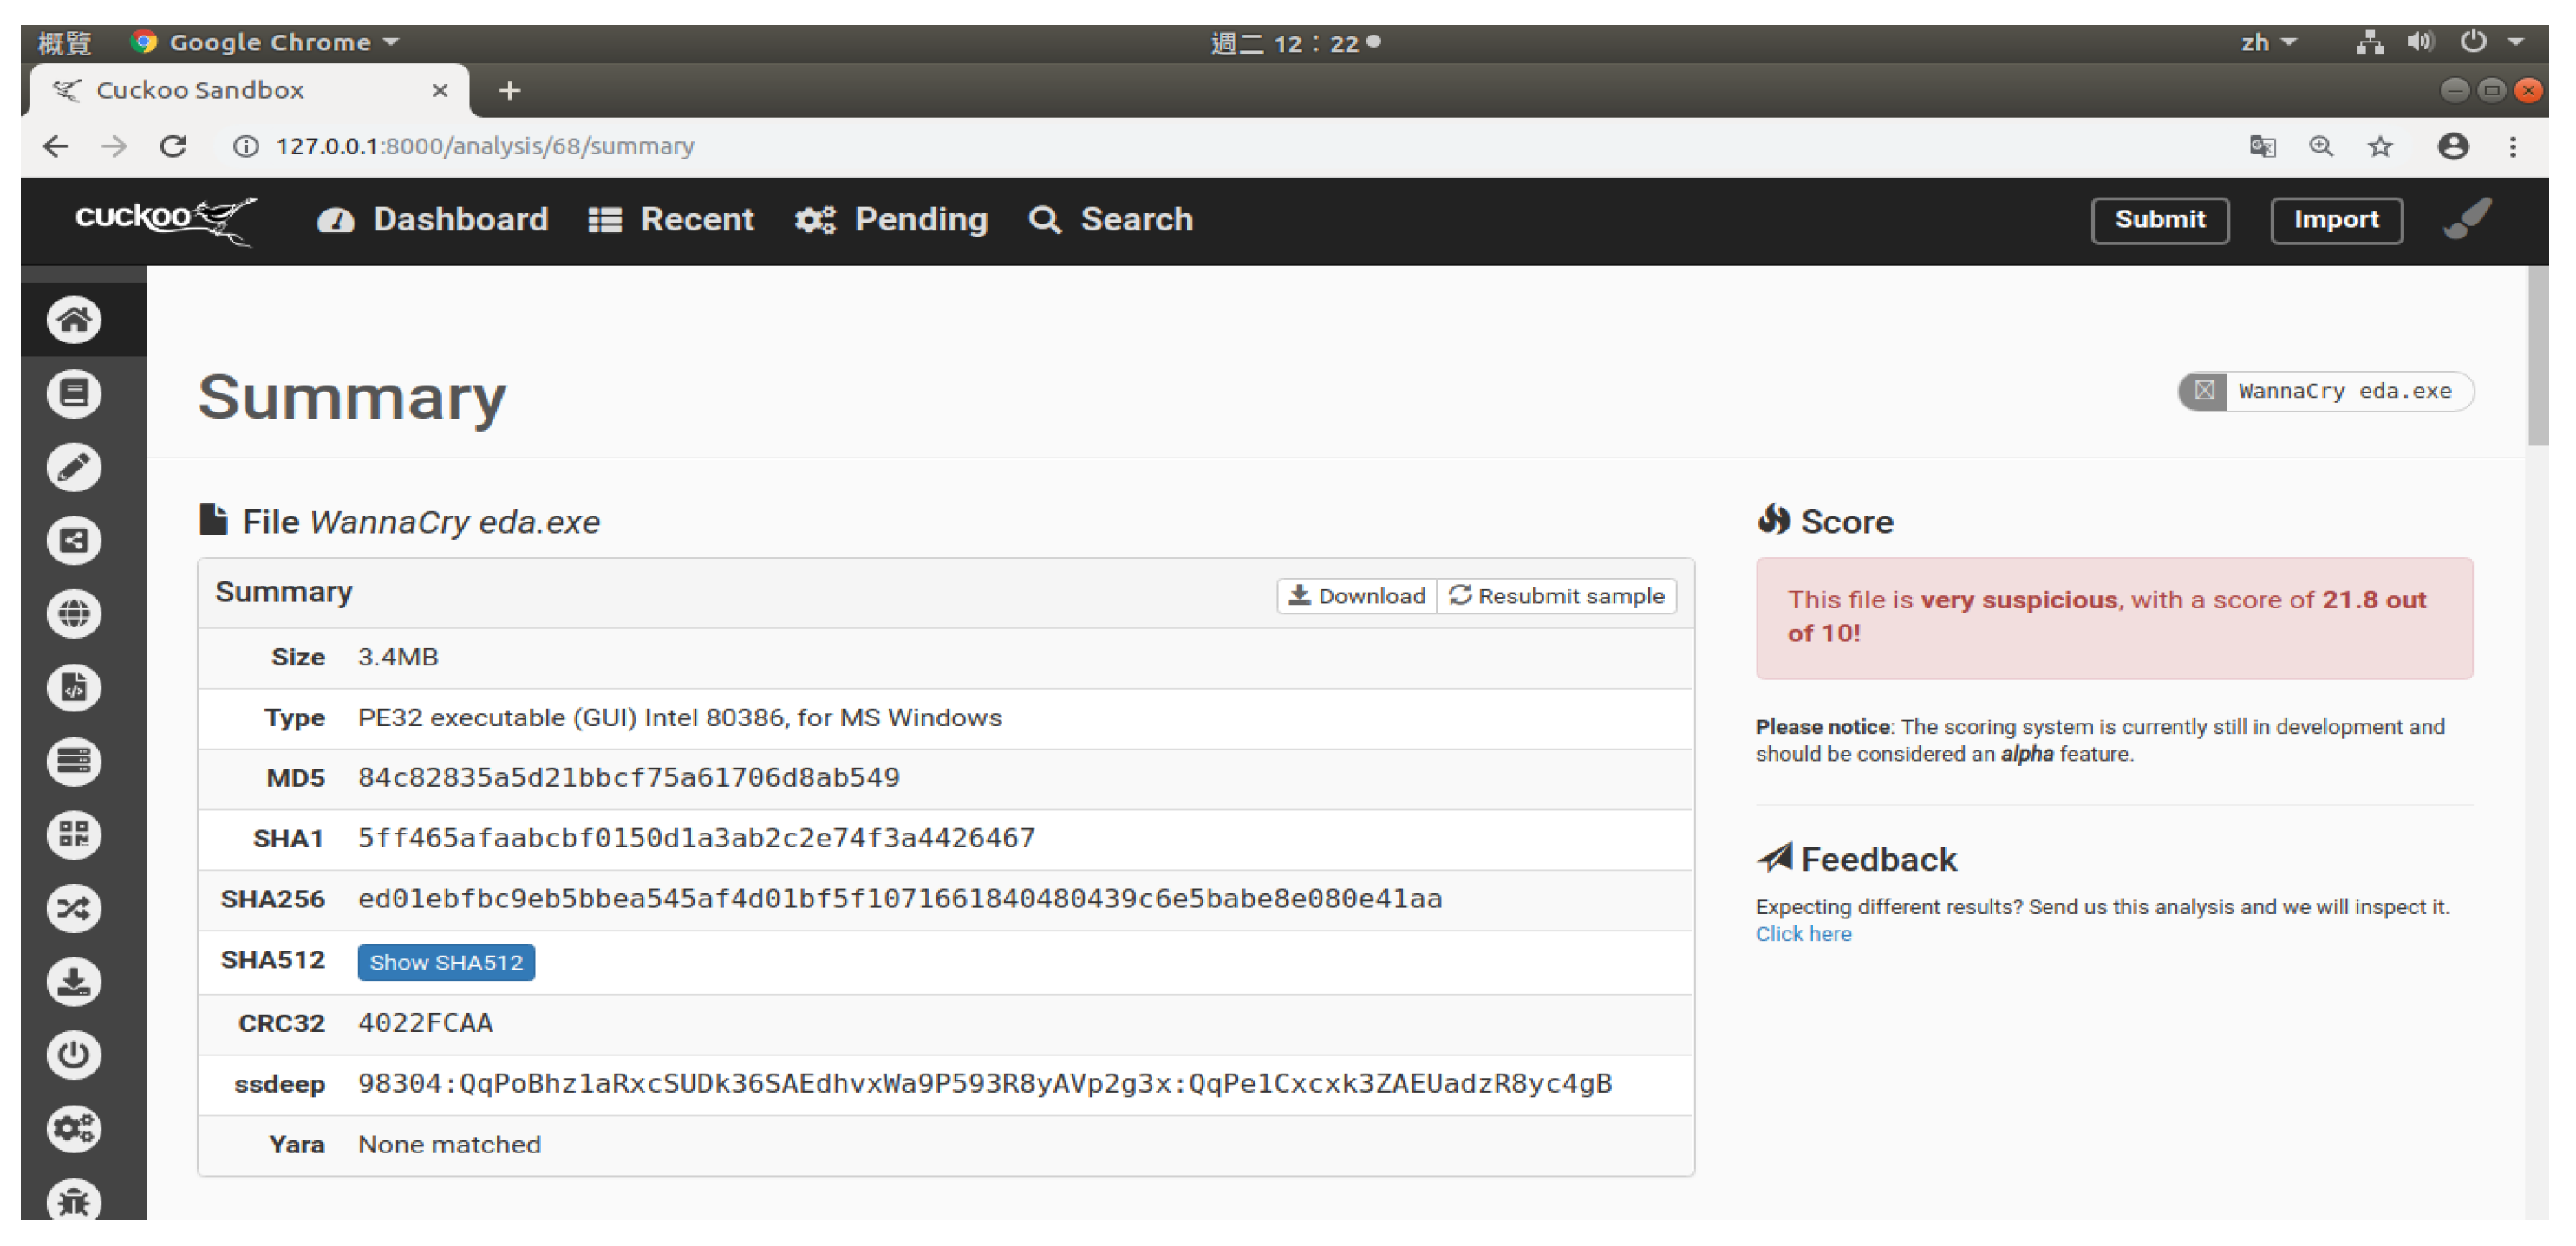
Task: Click the paintbrush theme icon
Action: point(2467,219)
